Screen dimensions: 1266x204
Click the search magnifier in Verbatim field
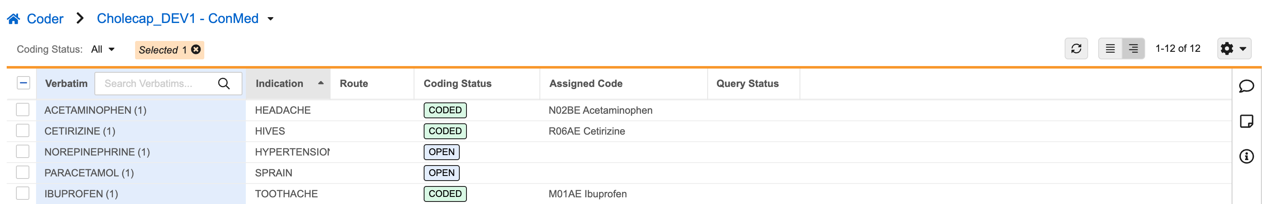(x=224, y=84)
